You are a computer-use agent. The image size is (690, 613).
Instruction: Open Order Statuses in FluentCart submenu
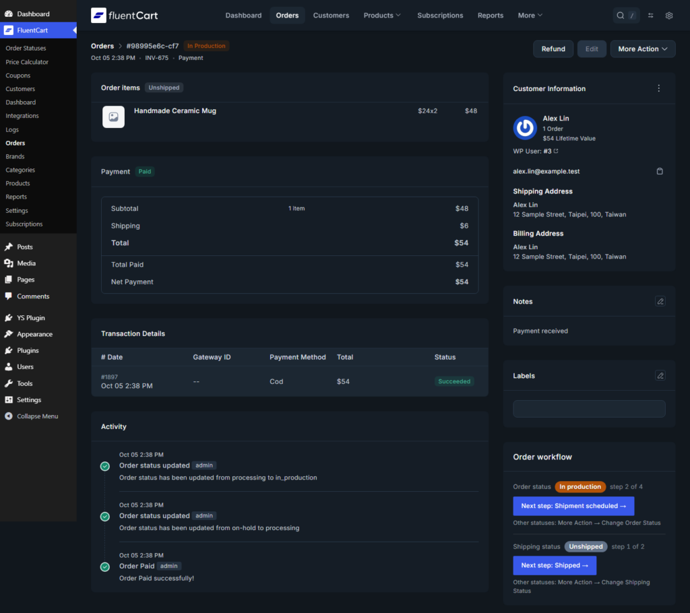pos(26,48)
